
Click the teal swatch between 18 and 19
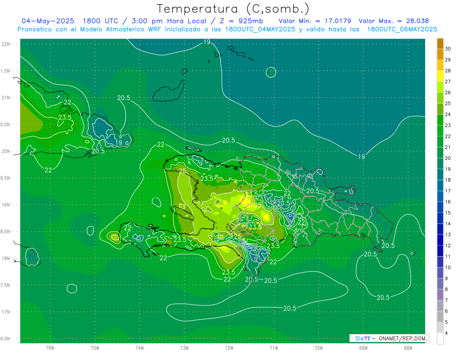(x=440, y=175)
